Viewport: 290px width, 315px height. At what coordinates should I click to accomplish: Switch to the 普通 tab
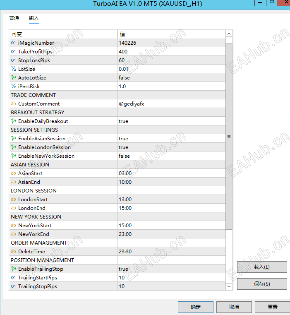tap(14, 18)
